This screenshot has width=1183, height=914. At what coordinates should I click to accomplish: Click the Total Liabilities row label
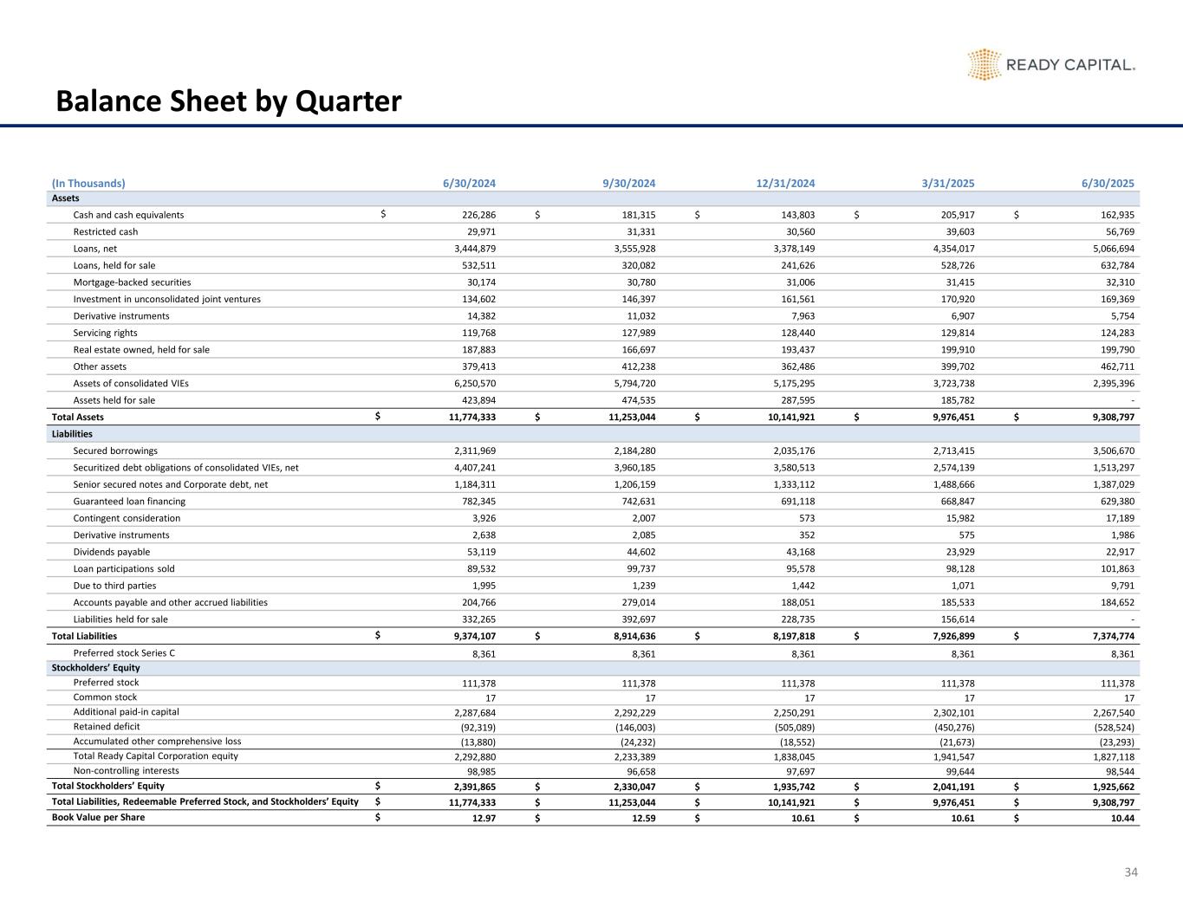point(84,636)
